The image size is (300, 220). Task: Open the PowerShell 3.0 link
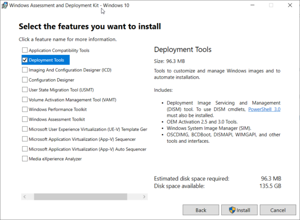click(x=264, y=110)
